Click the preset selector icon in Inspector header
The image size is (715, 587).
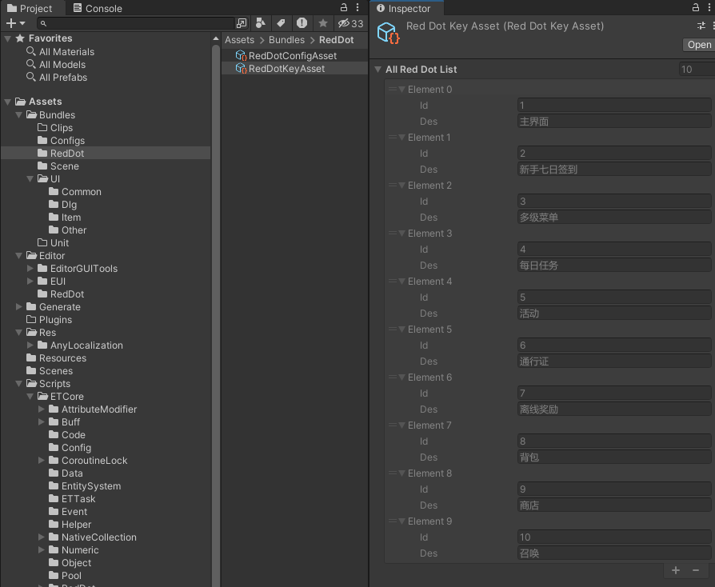pyautogui.click(x=701, y=26)
